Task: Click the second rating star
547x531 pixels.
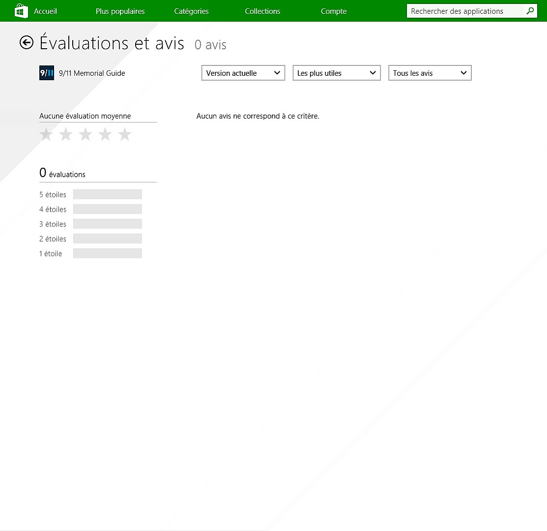Action: click(66, 134)
